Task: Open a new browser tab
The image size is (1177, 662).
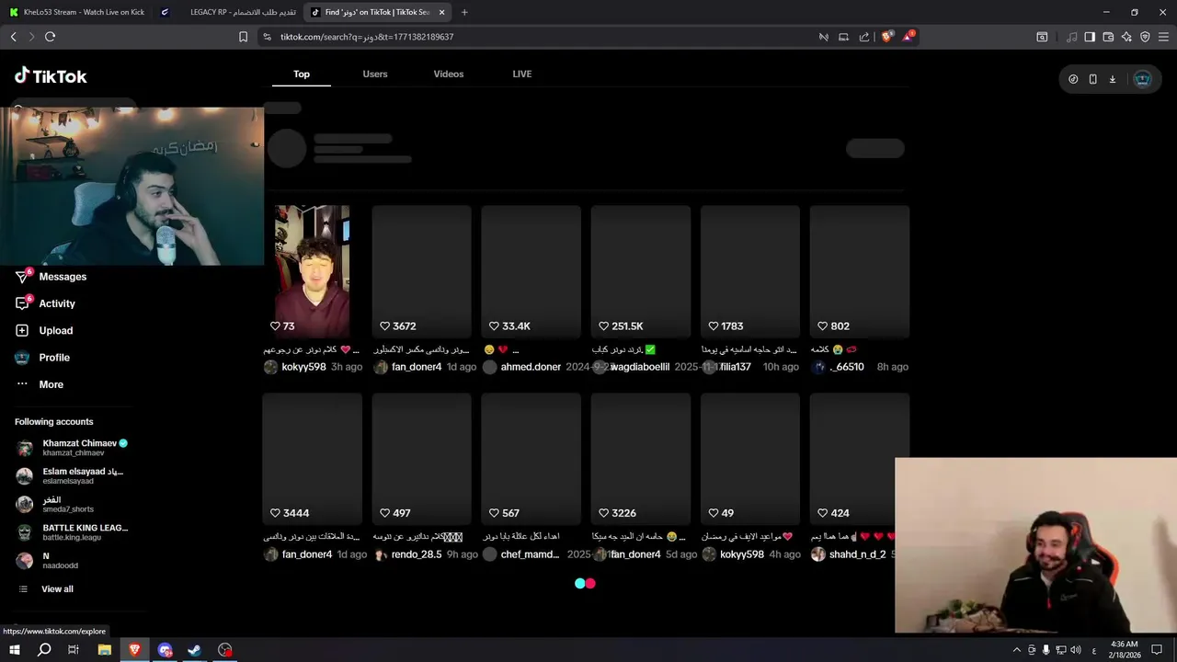Action: [464, 12]
